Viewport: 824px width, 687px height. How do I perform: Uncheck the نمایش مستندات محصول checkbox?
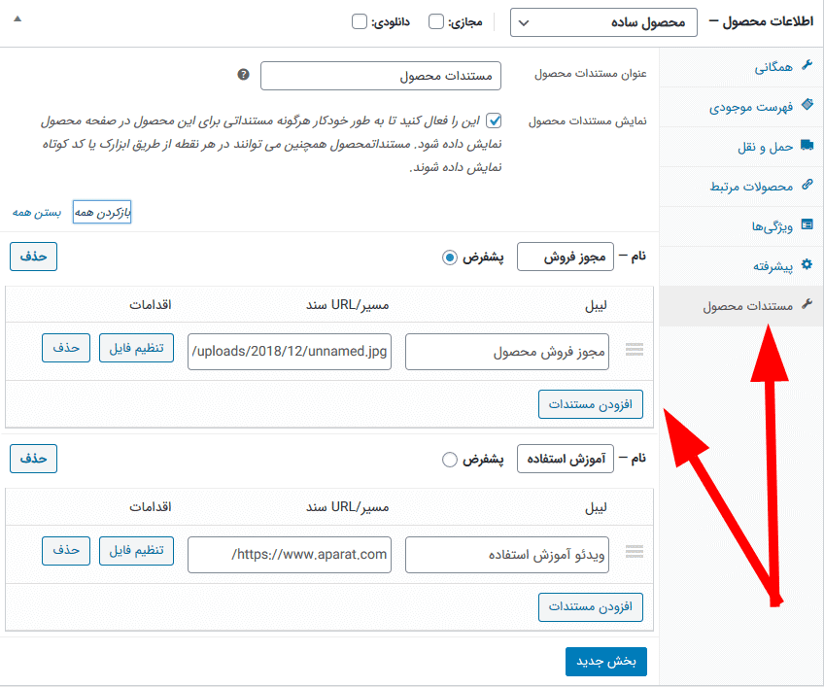[494, 120]
